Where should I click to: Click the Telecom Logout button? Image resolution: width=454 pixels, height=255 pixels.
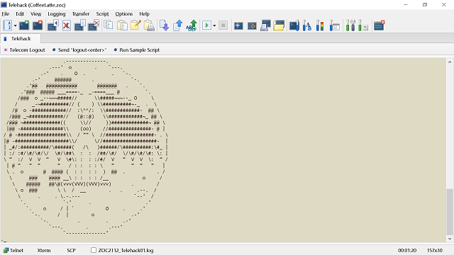click(x=25, y=50)
